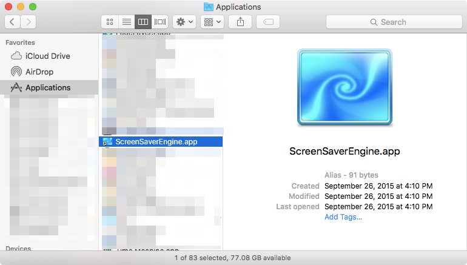Switch to list view

(x=127, y=22)
